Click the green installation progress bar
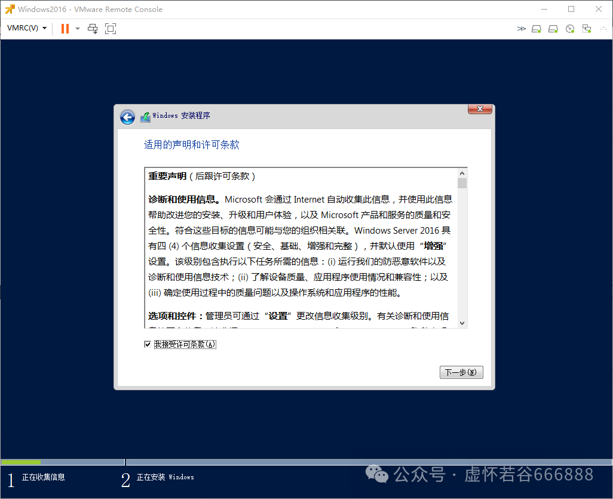The image size is (613, 499). [x=21, y=462]
